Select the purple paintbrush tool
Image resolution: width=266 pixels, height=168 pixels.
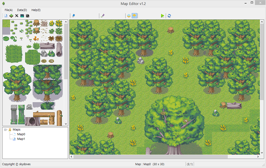(x=103, y=16)
